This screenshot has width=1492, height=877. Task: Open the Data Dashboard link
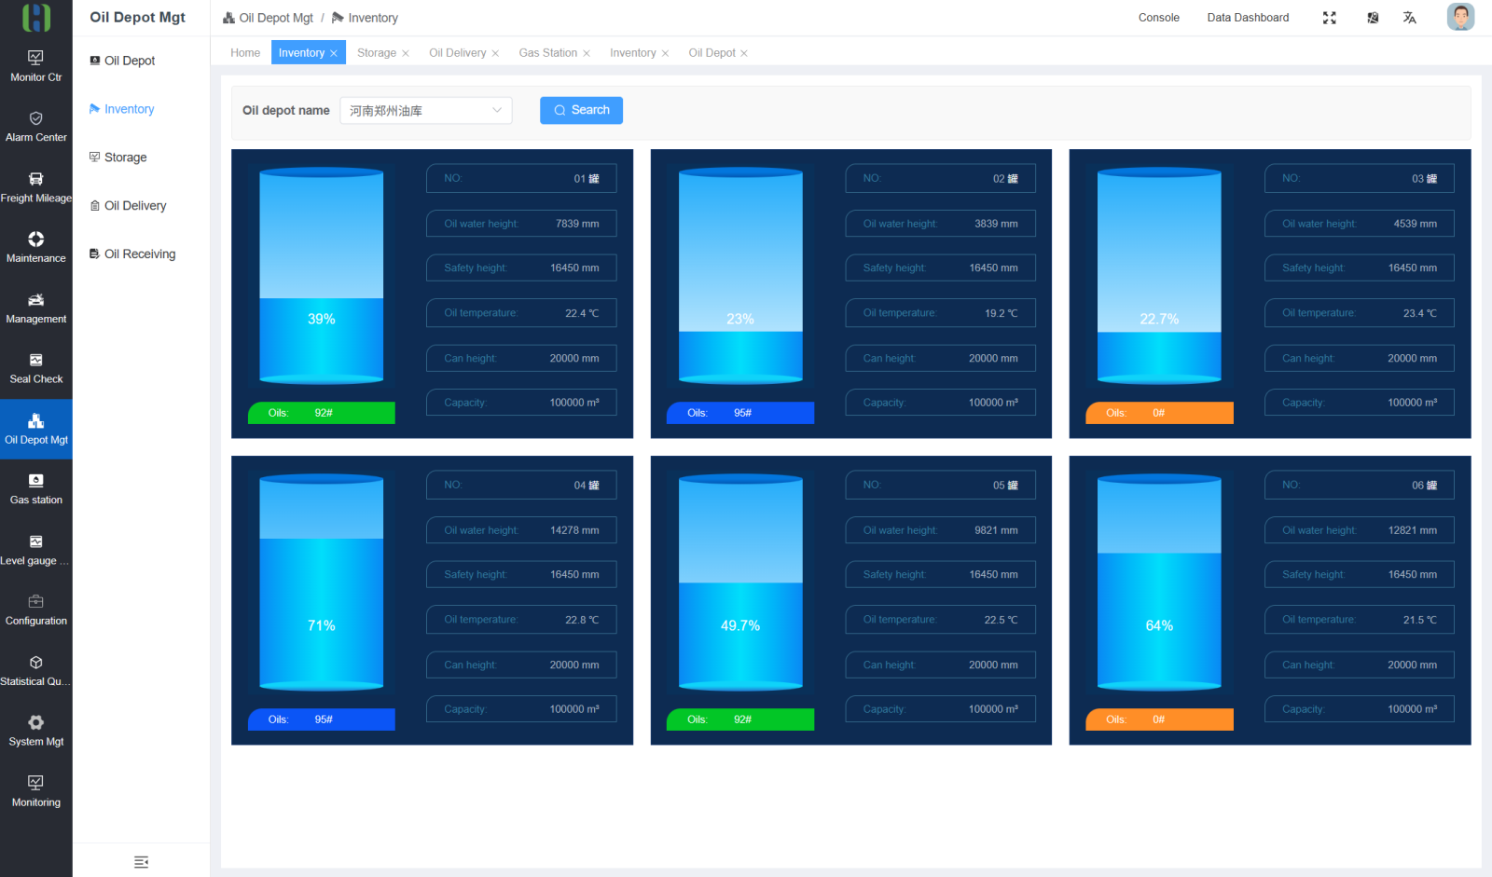(x=1248, y=18)
